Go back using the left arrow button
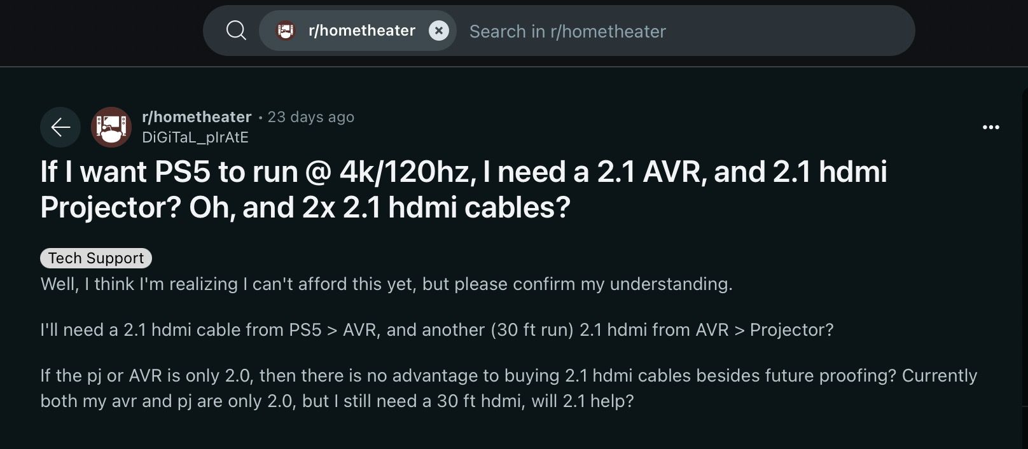1028x449 pixels. 60,127
